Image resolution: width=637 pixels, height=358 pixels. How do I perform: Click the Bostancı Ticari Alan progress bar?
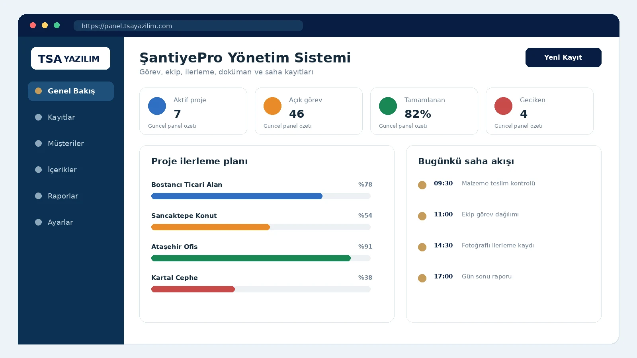[261, 196]
